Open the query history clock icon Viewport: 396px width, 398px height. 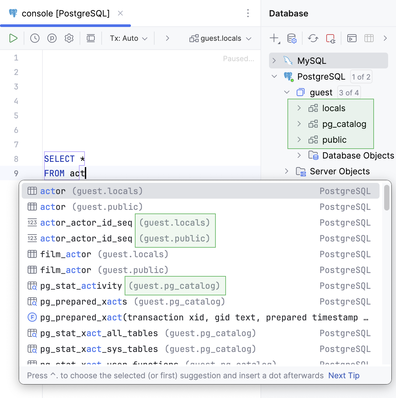[x=35, y=38]
